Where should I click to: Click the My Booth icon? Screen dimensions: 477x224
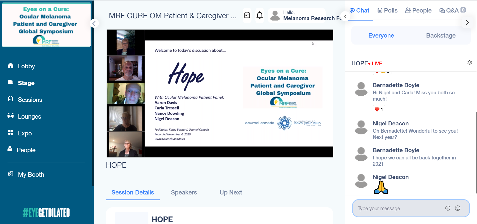click(11, 174)
